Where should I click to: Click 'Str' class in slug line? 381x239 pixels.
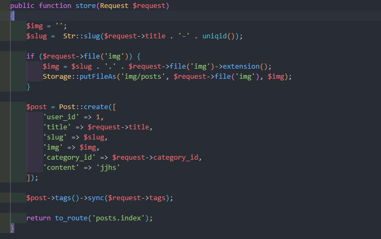[x=69, y=36]
